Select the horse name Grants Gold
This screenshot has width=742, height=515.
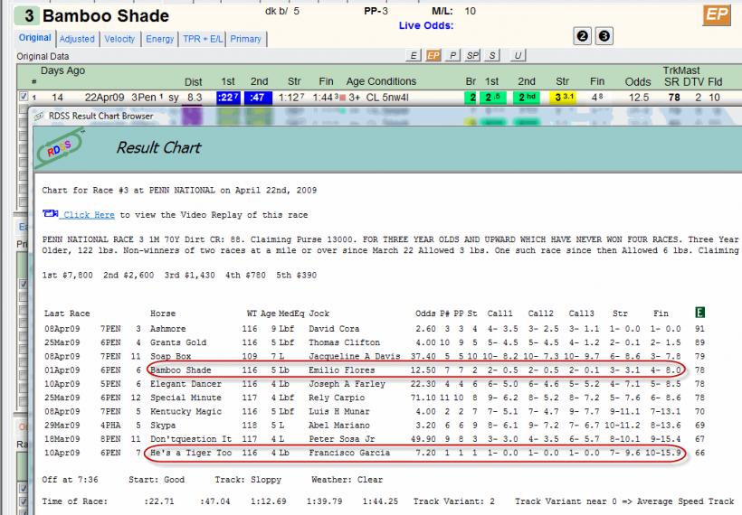point(178,342)
